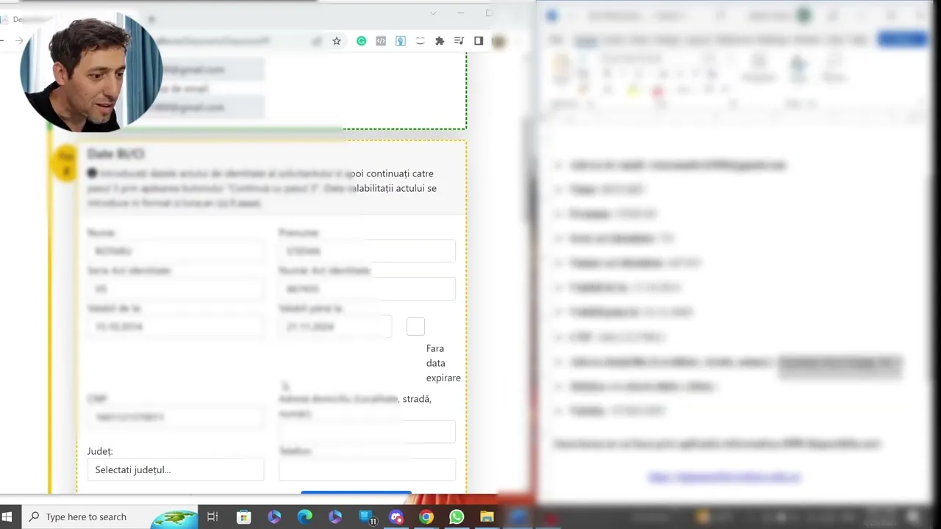Open the Windows Start menu

pos(8,517)
